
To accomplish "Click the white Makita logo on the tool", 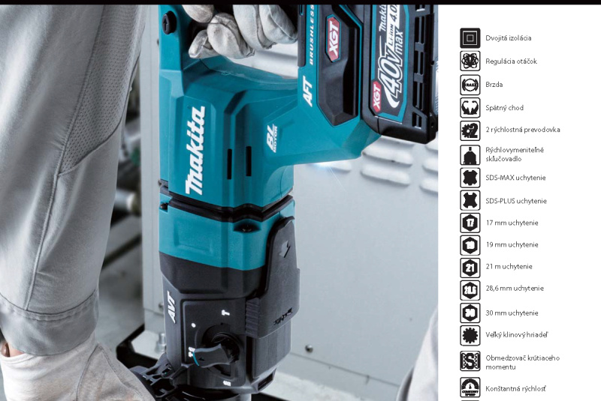I will 195,151.
